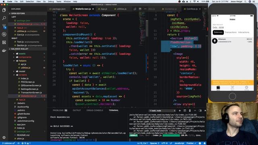This screenshot has height=145, width=258.
Task: Maximize terminal panel with up chevron
Action: coord(195,111)
